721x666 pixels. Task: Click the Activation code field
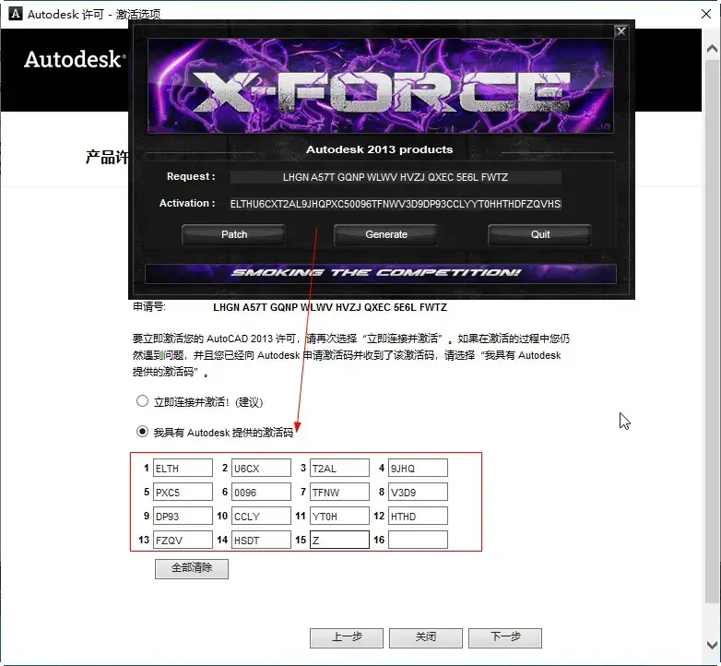pyautogui.click(x=396, y=204)
